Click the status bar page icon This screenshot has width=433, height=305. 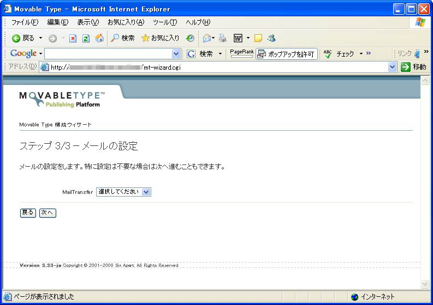(x=8, y=296)
